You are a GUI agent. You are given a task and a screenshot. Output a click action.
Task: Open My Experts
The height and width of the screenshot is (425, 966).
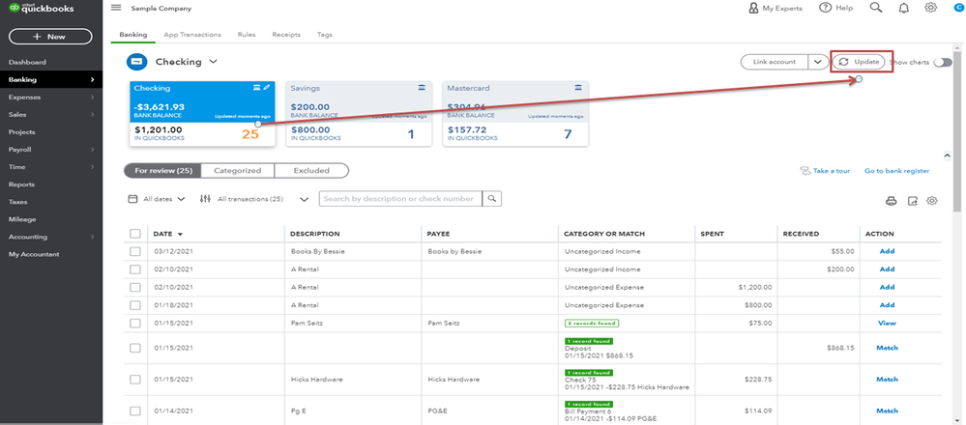coord(775,8)
